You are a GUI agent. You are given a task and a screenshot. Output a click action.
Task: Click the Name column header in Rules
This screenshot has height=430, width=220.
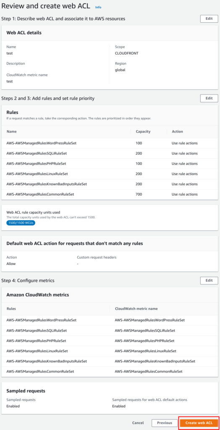pos(11,131)
